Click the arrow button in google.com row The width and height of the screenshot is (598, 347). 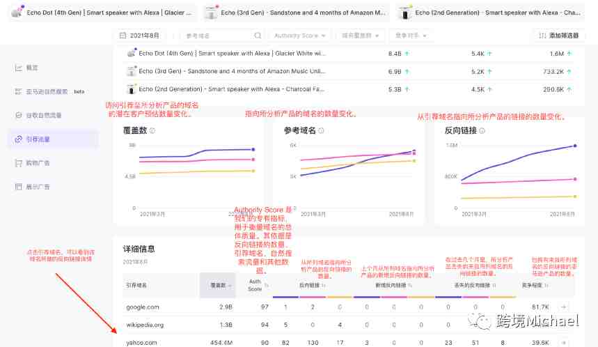[563, 307]
